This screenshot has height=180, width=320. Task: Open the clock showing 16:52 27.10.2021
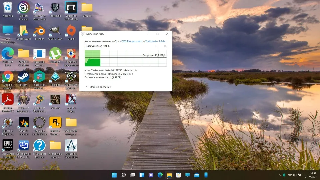[x=311, y=175]
